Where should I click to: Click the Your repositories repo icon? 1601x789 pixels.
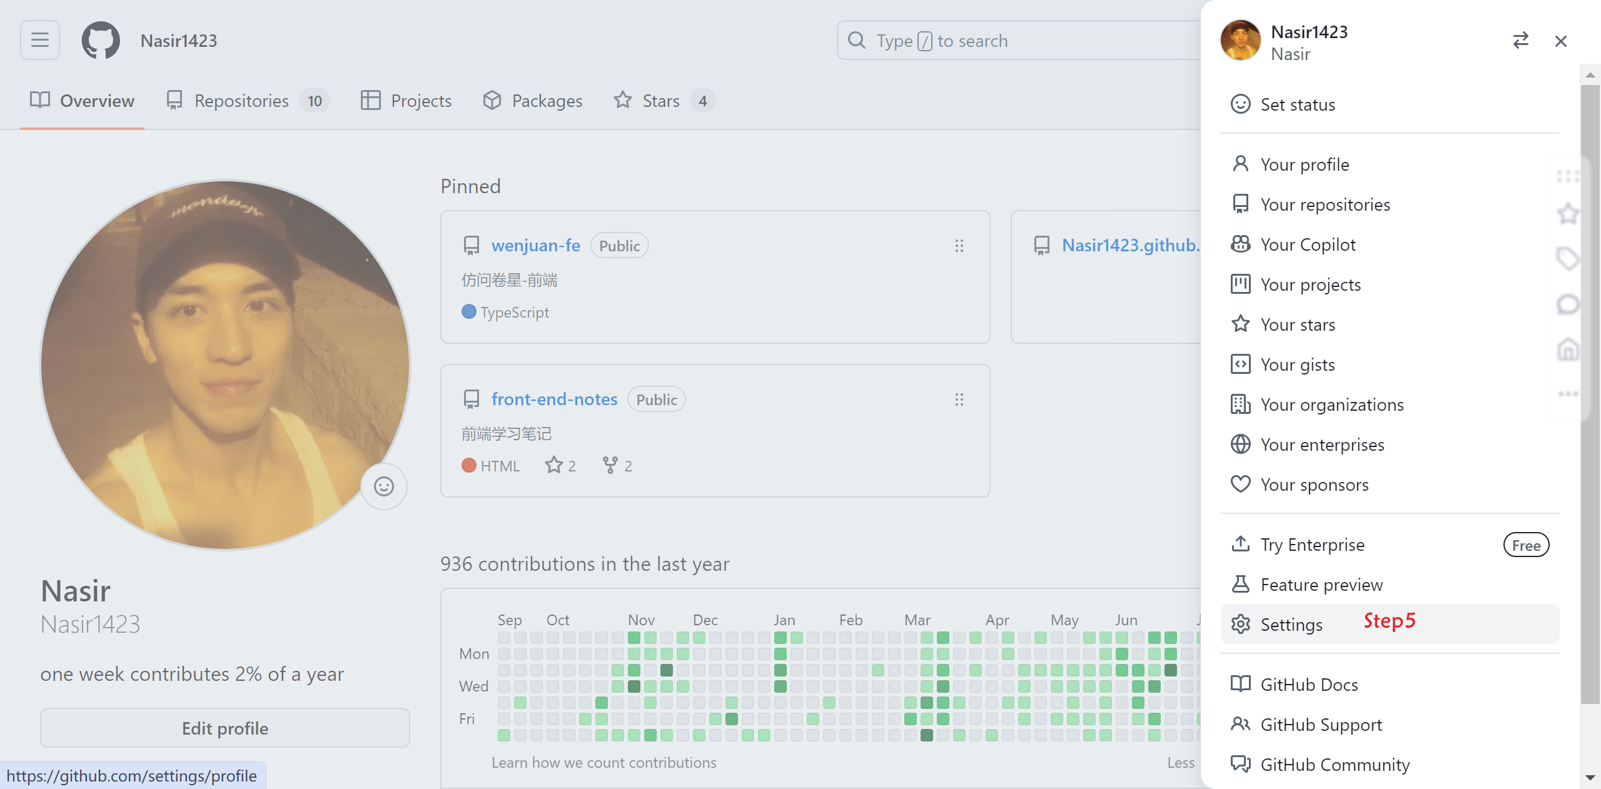(x=1241, y=204)
